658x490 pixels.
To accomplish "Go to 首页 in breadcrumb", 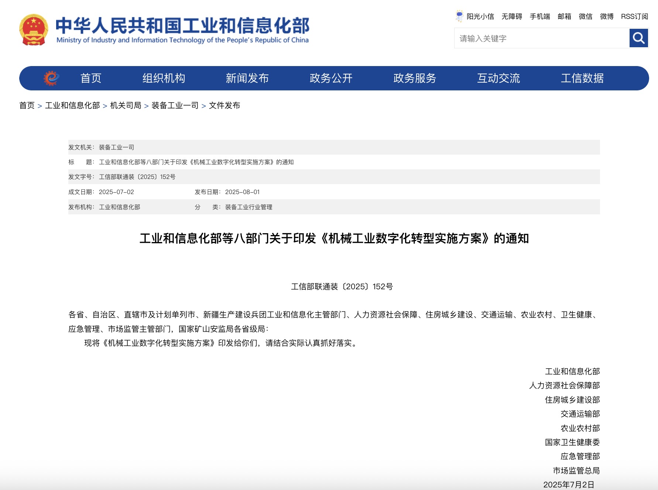I will pyautogui.click(x=27, y=106).
